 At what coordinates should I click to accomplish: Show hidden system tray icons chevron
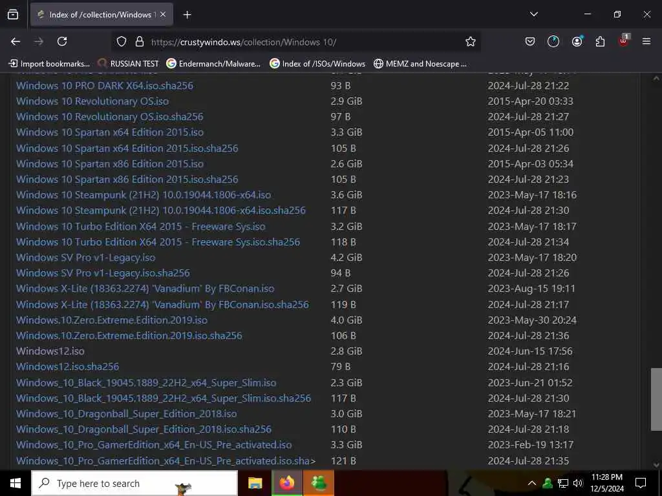tap(532, 483)
